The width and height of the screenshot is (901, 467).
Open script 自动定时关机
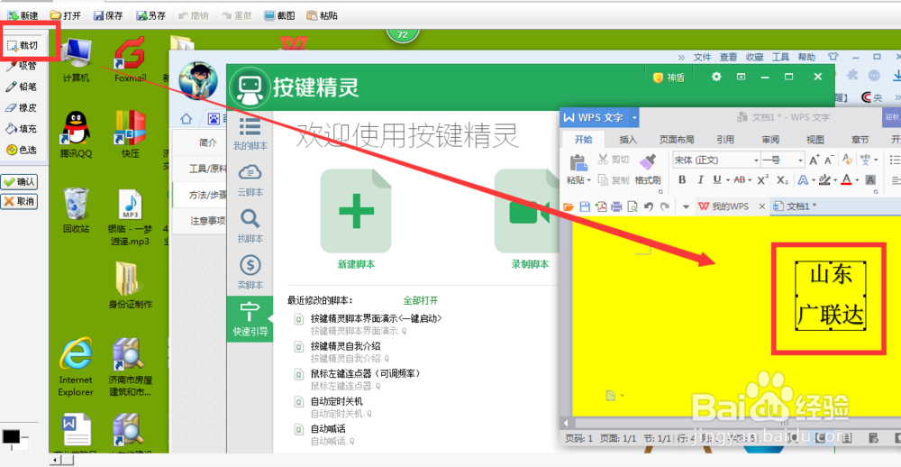337,401
